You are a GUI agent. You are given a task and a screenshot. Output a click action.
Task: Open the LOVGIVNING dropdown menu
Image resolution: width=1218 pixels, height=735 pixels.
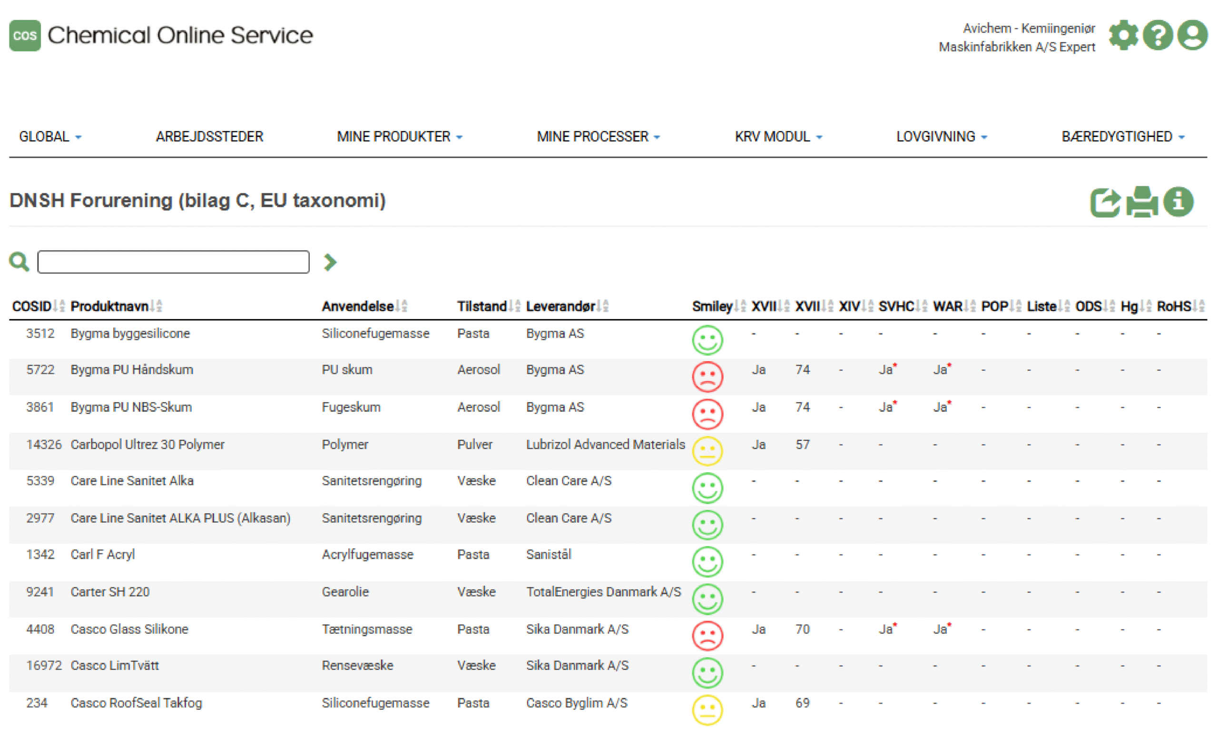point(941,137)
